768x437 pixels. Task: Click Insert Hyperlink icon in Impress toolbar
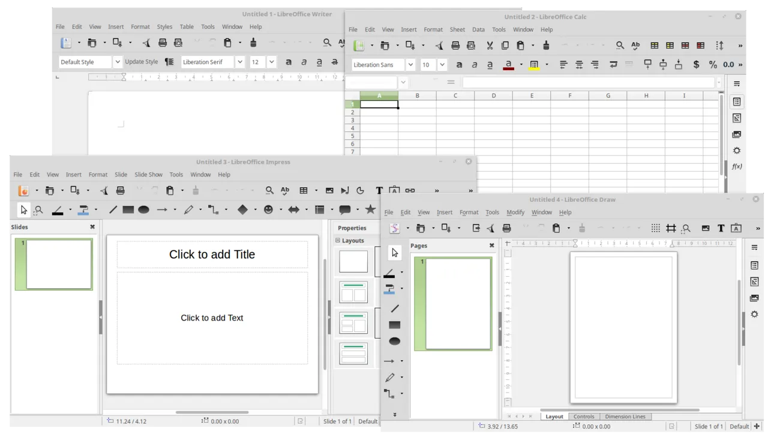pyautogui.click(x=410, y=190)
